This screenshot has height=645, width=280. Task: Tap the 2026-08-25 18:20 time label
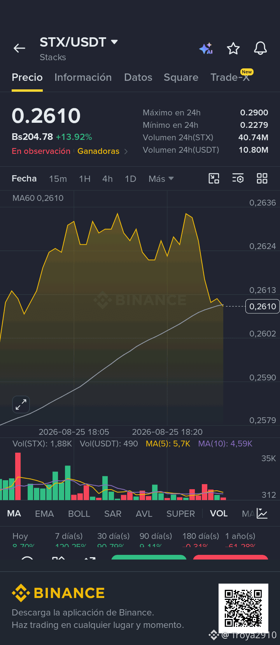coord(167,432)
